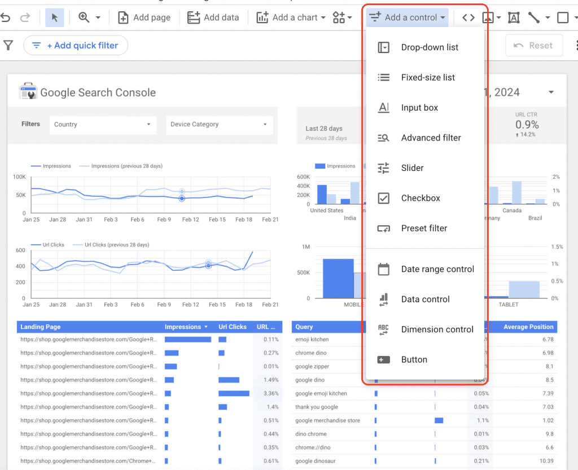Screen dimensions: 578x470
Task: Click the Undo arrow icon
Action: pos(5,17)
